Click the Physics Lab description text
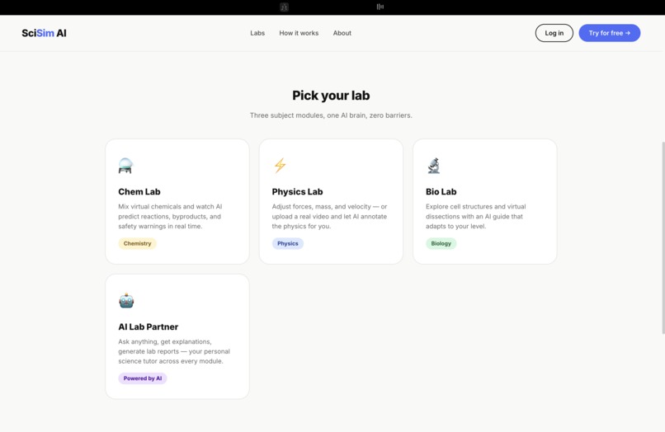 click(x=329, y=216)
